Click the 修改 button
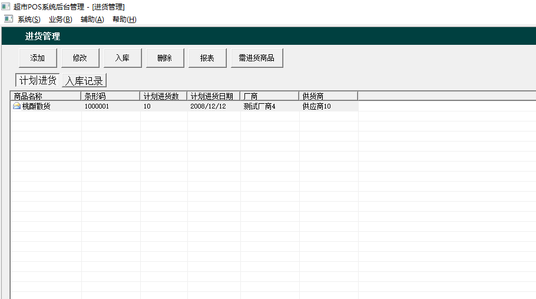Image resolution: width=536 pixels, height=299 pixels. pos(80,58)
